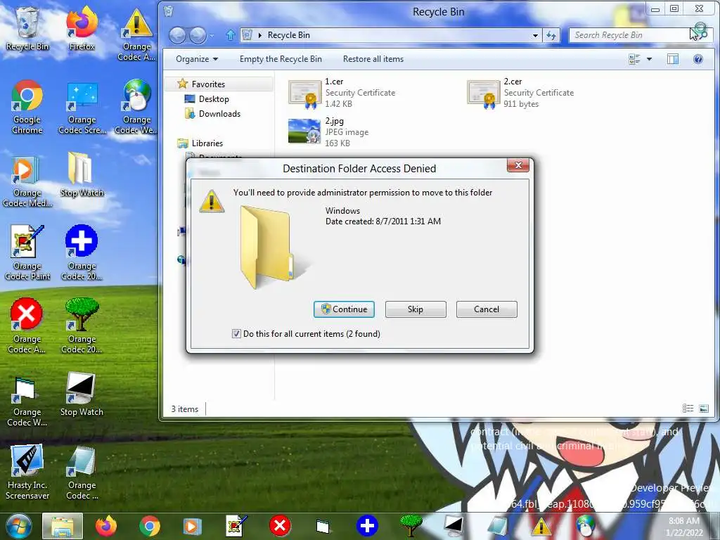Open Stop Watch monitor icon shortcut

[x=82, y=394]
